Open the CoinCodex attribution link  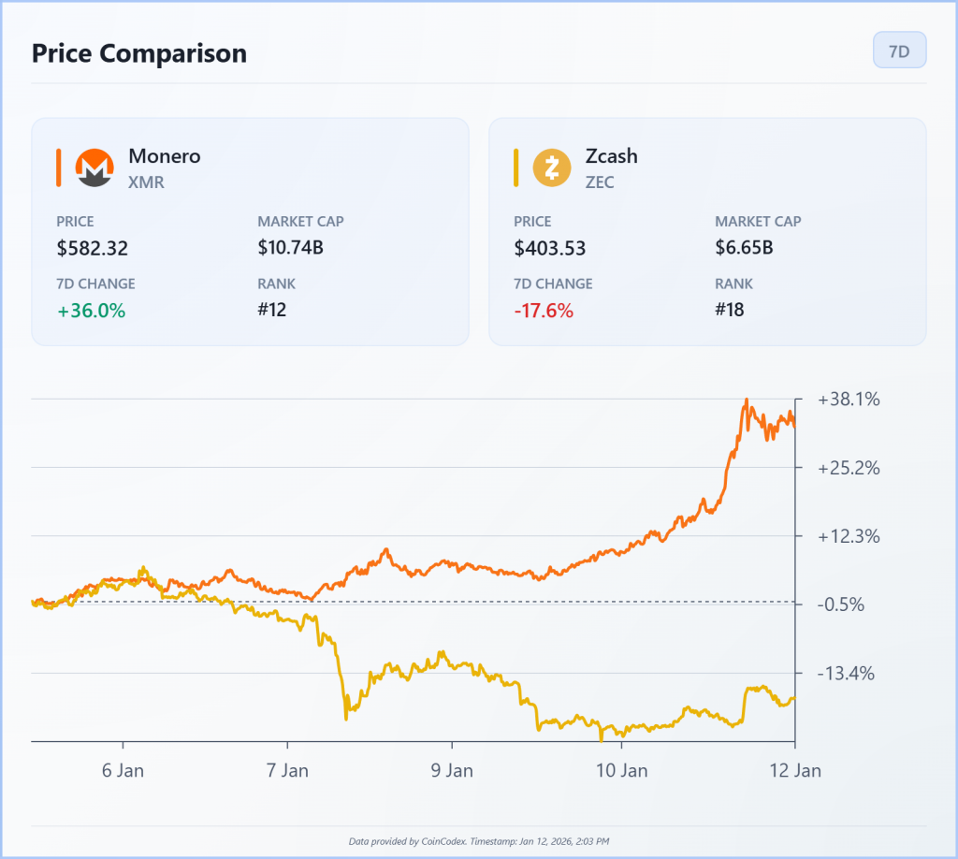479,840
